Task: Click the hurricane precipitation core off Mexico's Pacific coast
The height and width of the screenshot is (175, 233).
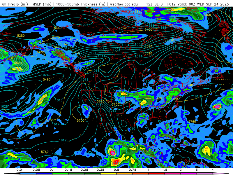Action: click(112, 152)
